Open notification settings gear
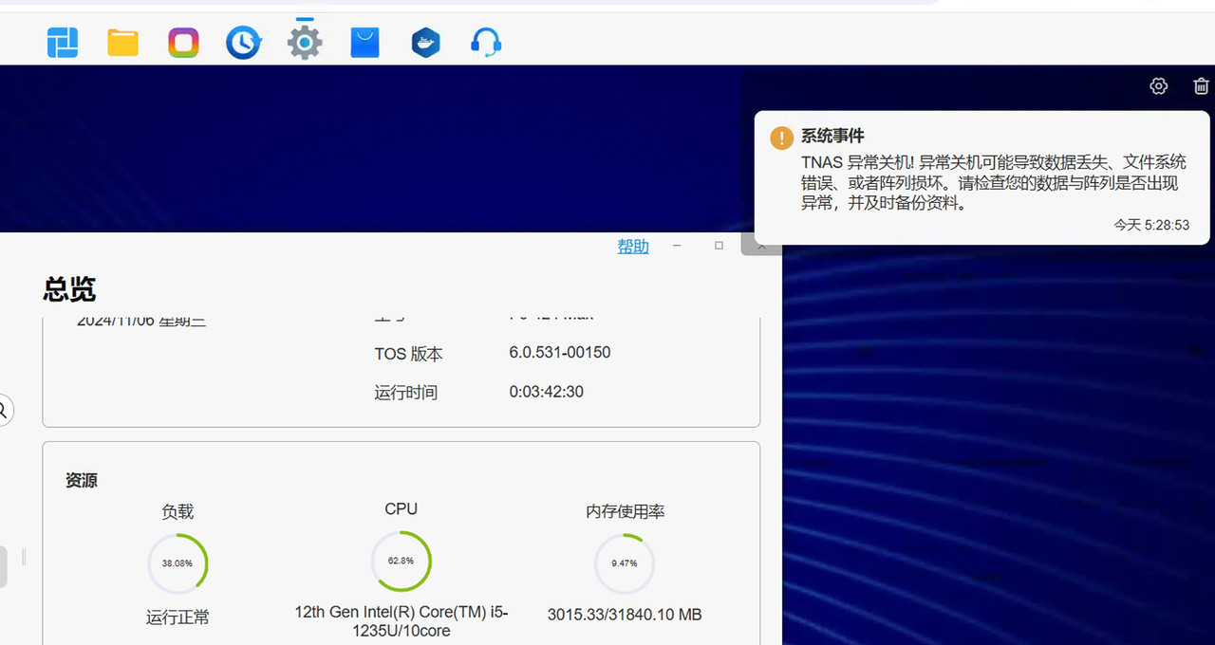 click(1158, 86)
